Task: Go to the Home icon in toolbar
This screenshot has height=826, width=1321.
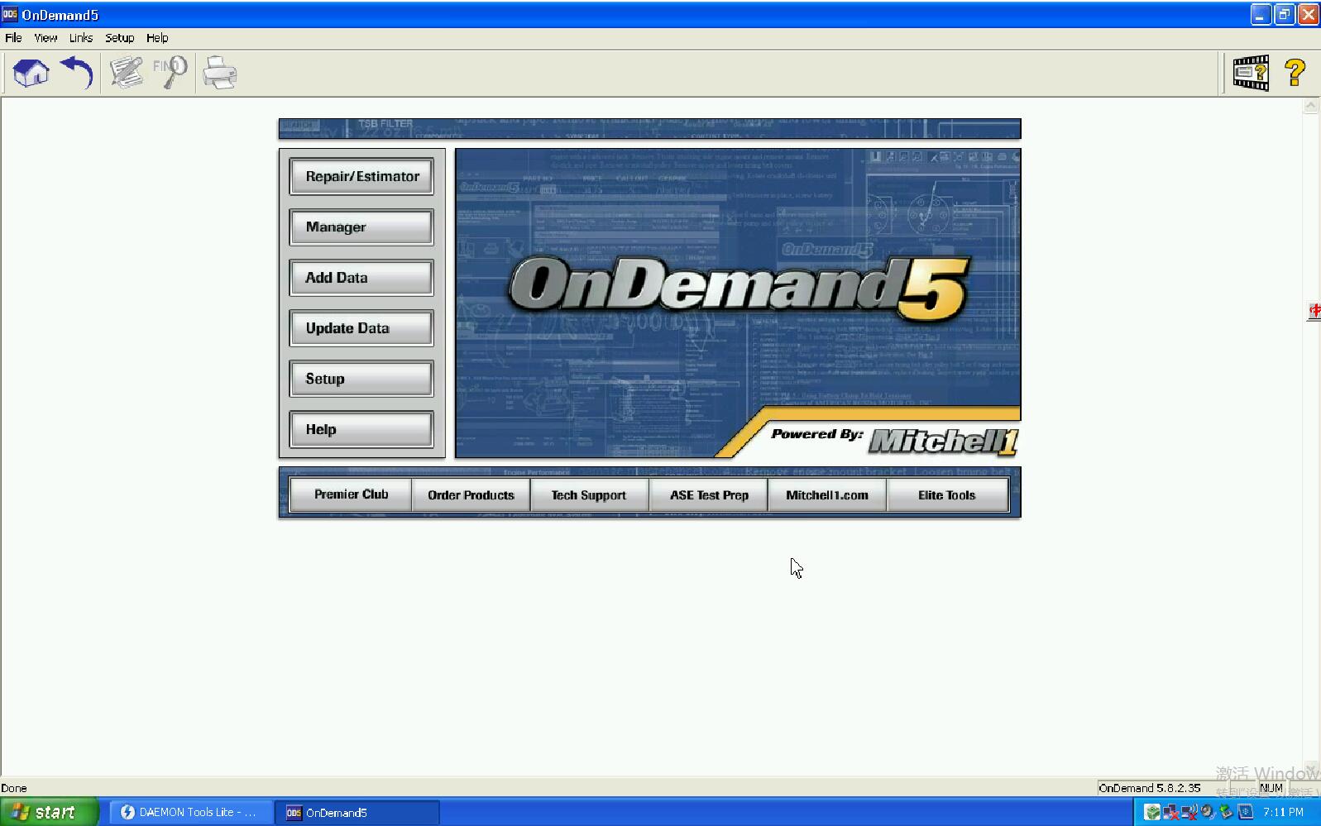Action: [x=31, y=73]
